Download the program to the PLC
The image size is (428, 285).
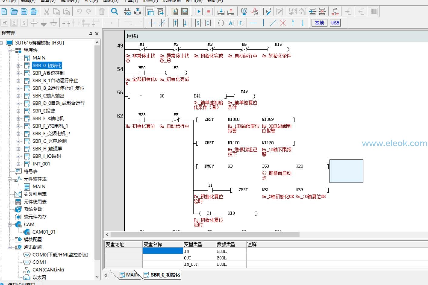pyautogui.click(x=221, y=12)
